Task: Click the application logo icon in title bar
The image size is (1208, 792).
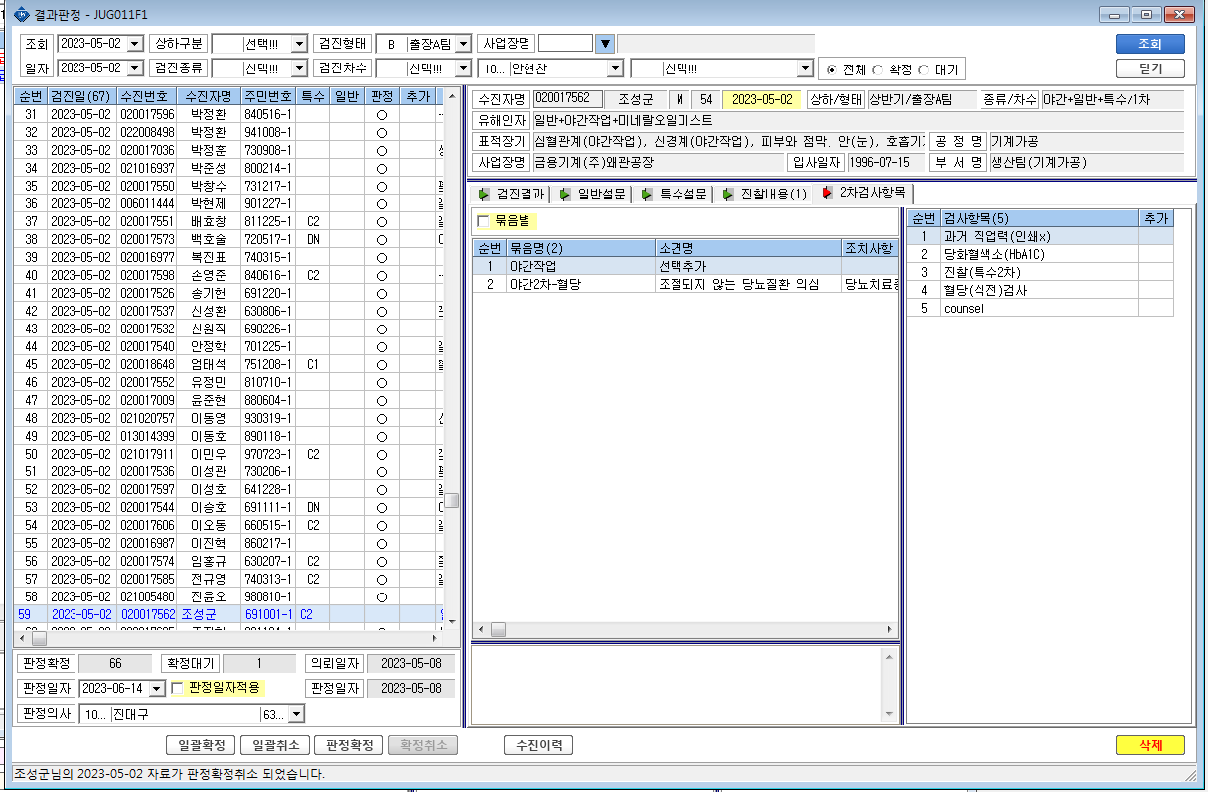Action: (23, 14)
